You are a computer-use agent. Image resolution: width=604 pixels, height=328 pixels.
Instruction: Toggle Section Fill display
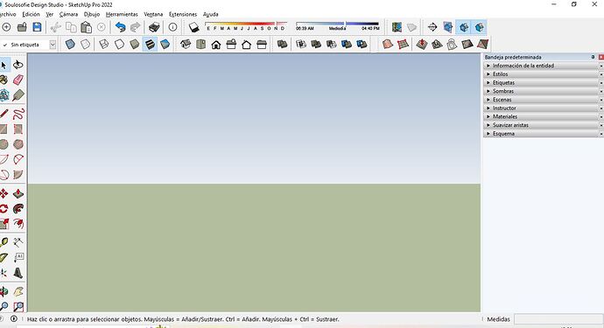click(x=479, y=27)
